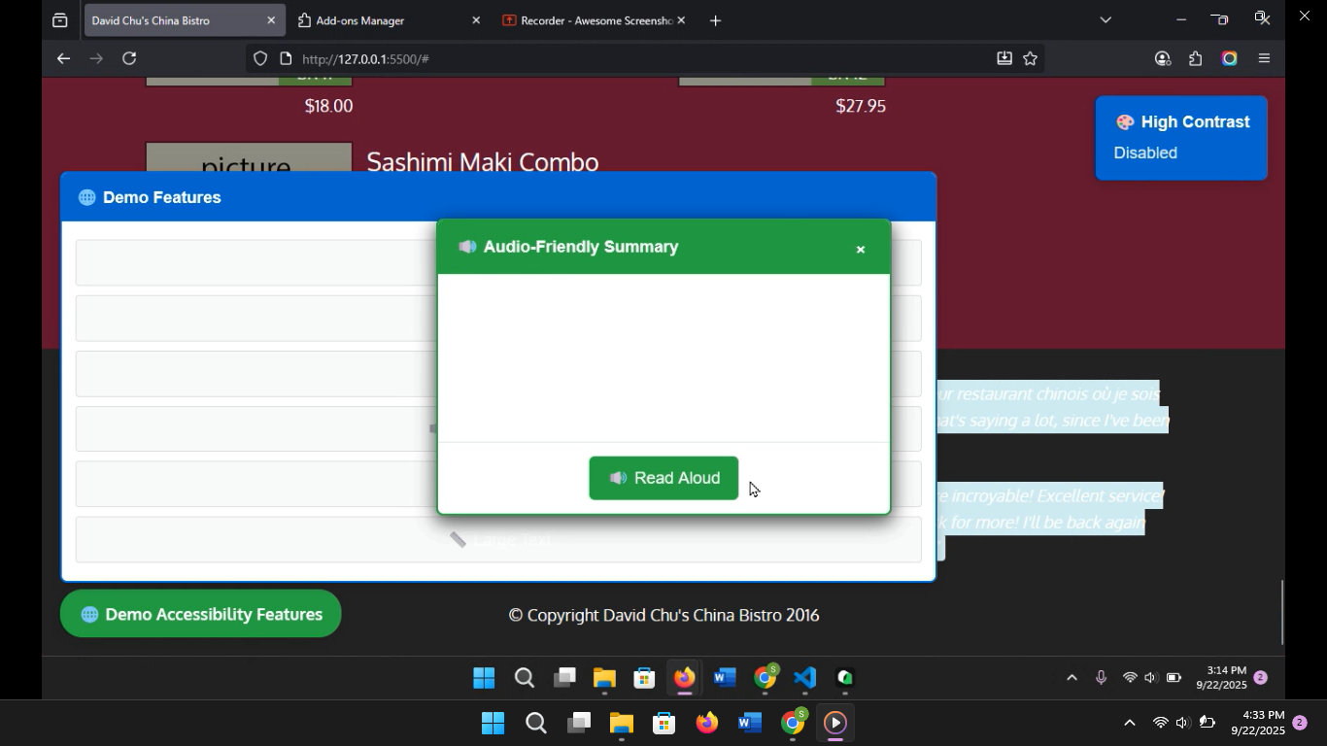Toggle the High Contrast Disabled widget

[1181, 138]
